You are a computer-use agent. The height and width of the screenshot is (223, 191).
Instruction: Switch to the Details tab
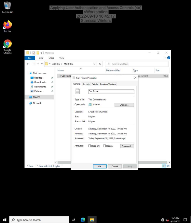pos(95,84)
